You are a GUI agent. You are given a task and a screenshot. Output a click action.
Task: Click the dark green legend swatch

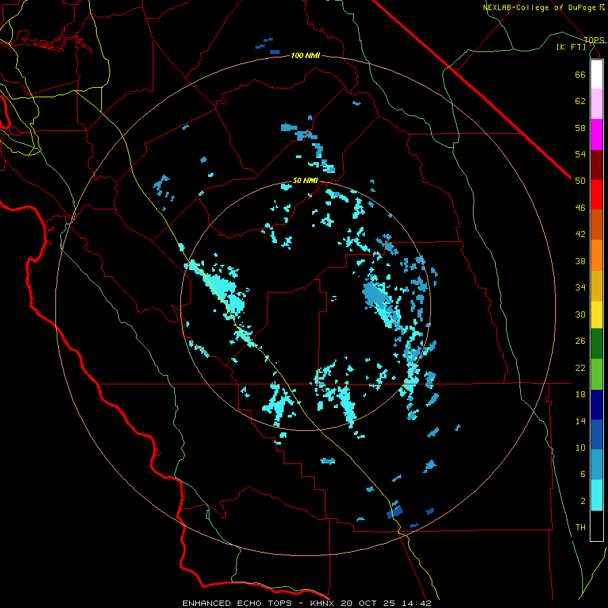click(x=597, y=343)
